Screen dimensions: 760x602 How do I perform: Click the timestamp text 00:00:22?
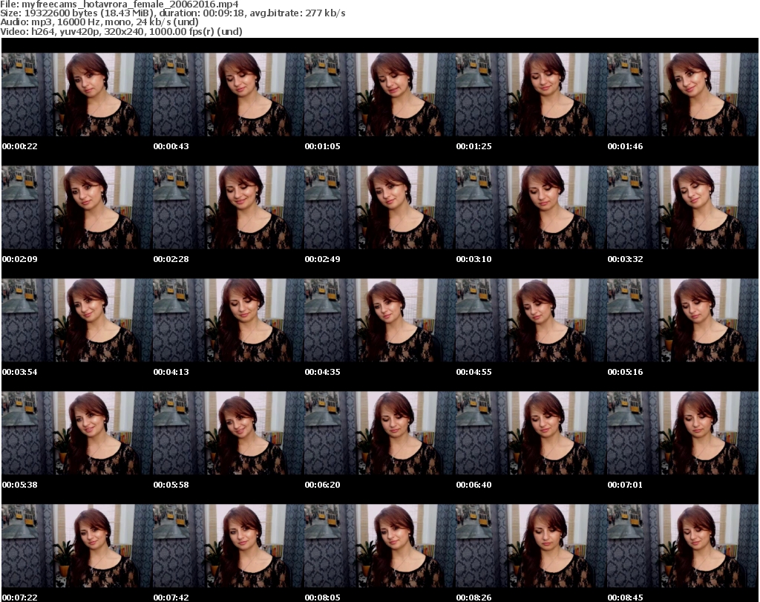coord(20,146)
